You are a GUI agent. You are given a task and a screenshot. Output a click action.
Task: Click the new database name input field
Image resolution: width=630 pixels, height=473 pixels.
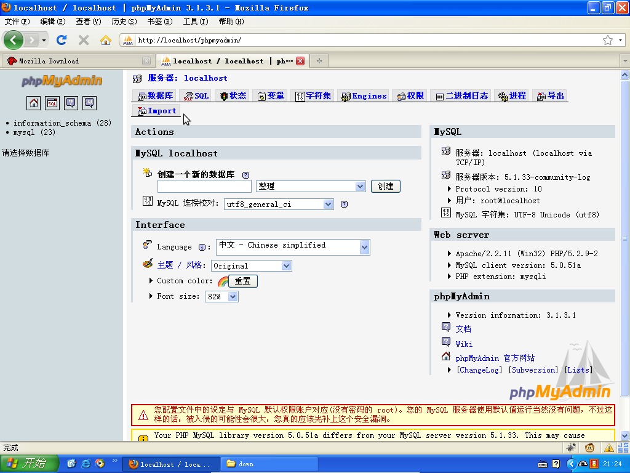(x=204, y=186)
